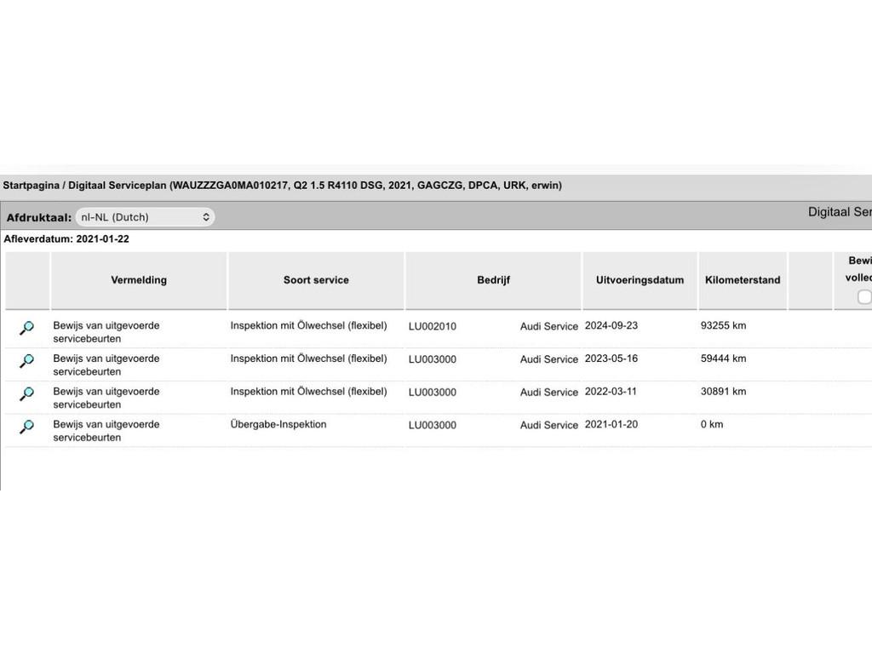The height and width of the screenshot is (654, 872).
Task: Tick the checkbox in the rightmost column header
Action: pyautogui.click(x=864, y=296)
